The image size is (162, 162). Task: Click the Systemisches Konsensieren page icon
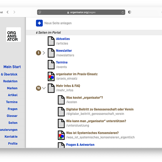pyautogui.click(x=61, y=135)
